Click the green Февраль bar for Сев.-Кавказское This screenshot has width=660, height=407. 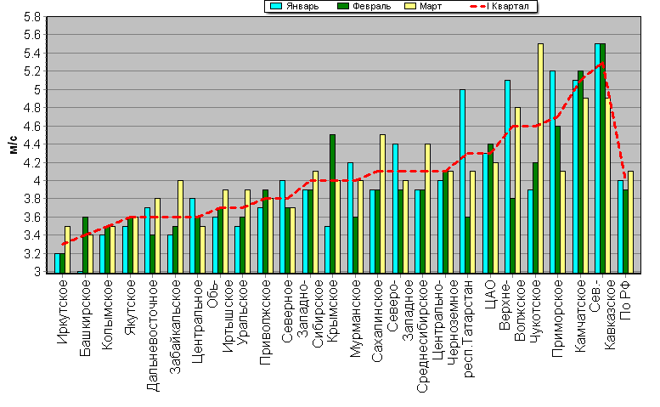(x=603, y=158)
